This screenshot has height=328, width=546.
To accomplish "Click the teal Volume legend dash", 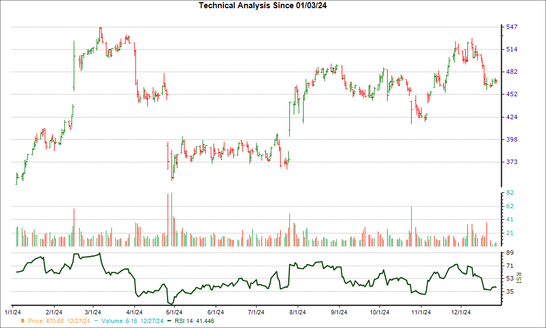I will [96, 321].
